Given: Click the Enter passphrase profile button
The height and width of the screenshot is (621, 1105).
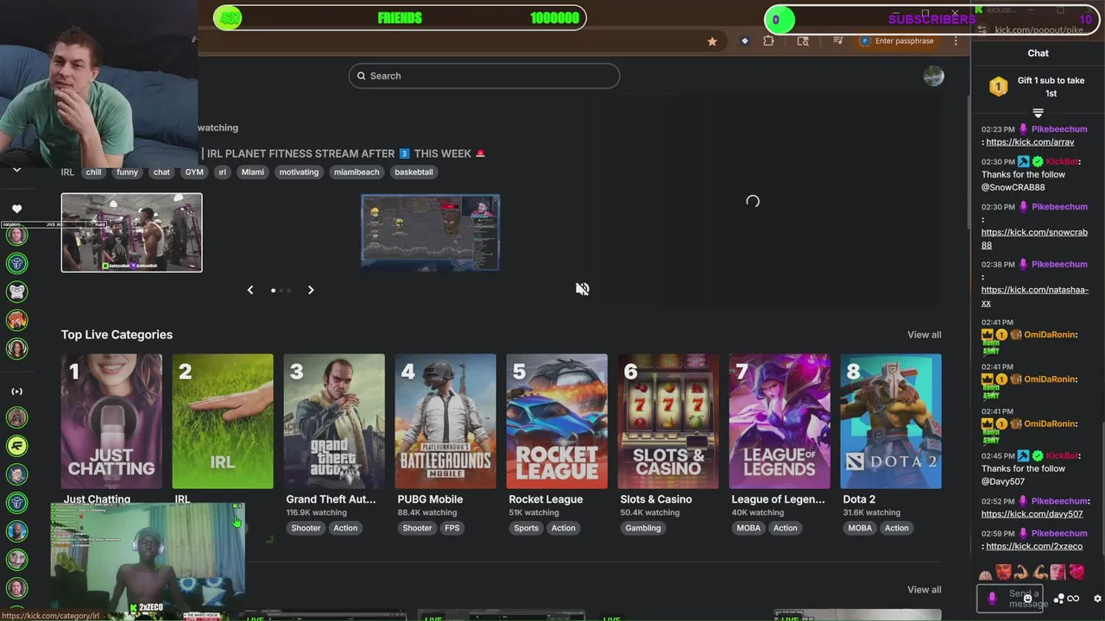Looking at the screenshot, I should click(896, 41).
